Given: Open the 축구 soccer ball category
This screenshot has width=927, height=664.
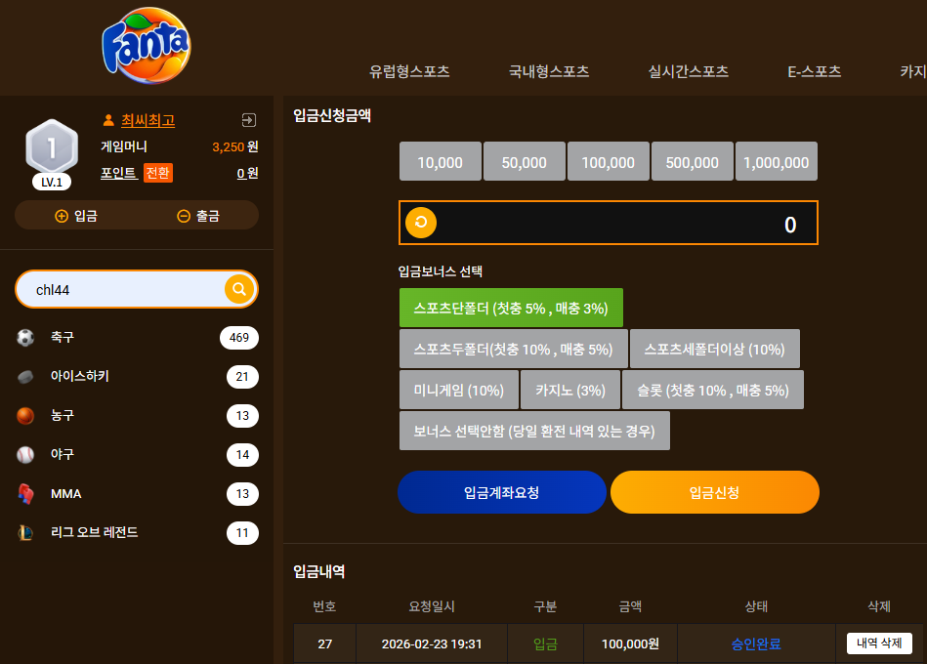Looking at the screenshot, I should (x=137, y=337).
